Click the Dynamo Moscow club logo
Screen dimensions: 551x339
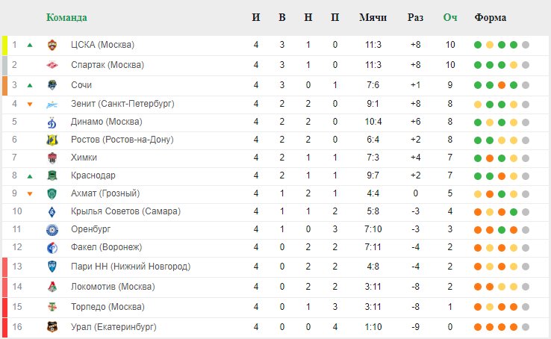tap(52, 122)
